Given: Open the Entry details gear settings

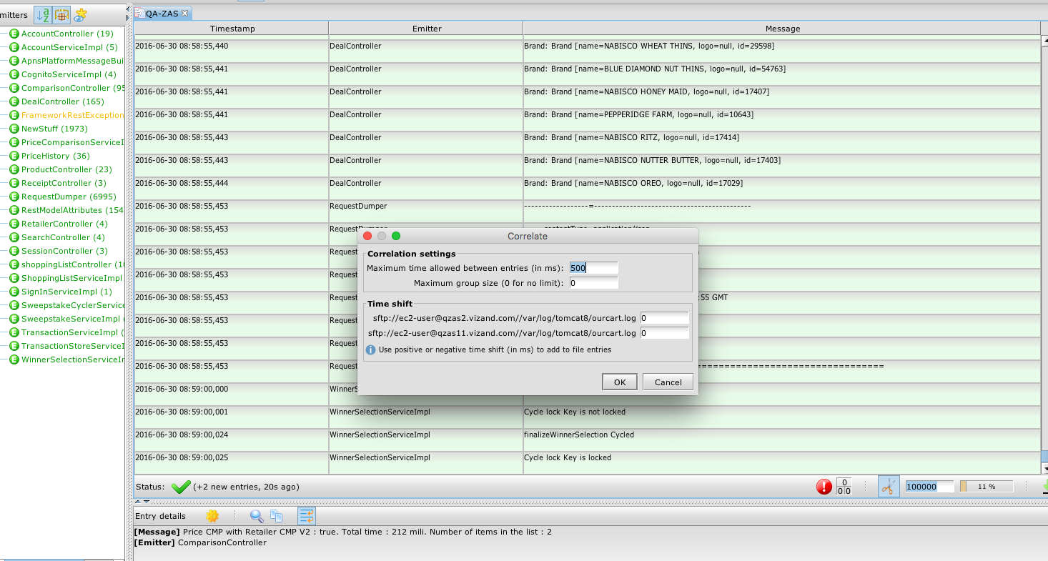Looking at the screenshot, I should pyautogui.click(x=212, y=516).
